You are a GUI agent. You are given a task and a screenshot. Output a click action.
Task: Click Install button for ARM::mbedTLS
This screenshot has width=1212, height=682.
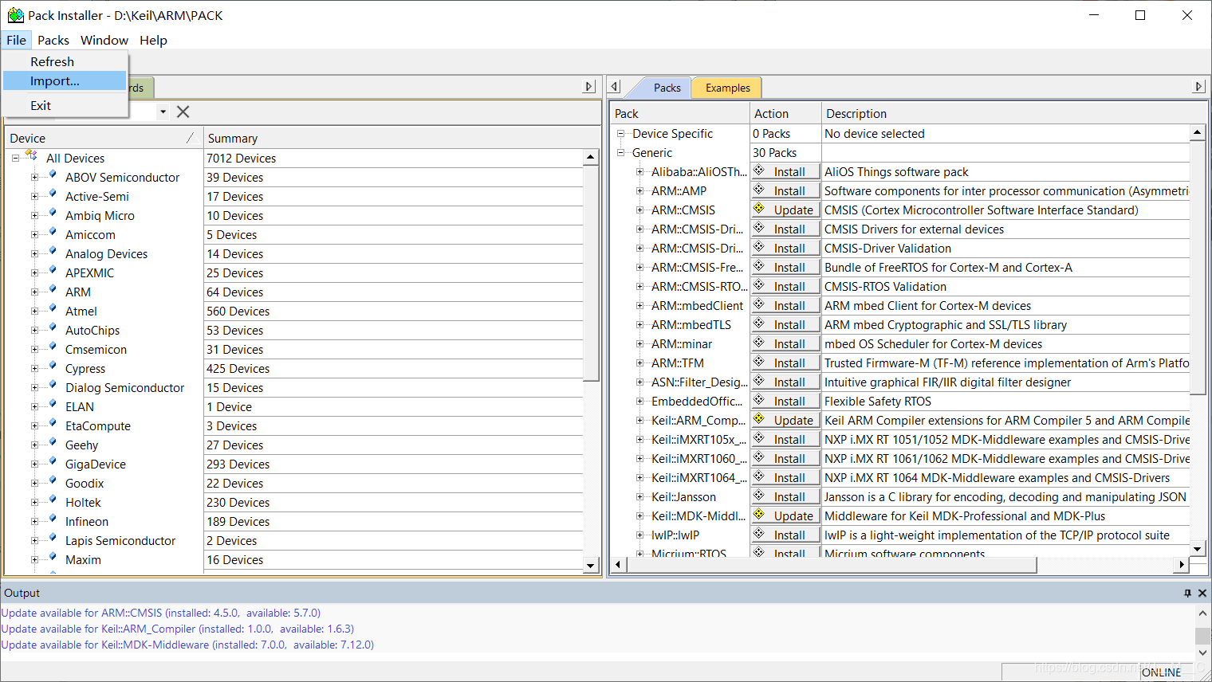coord(785,324)
